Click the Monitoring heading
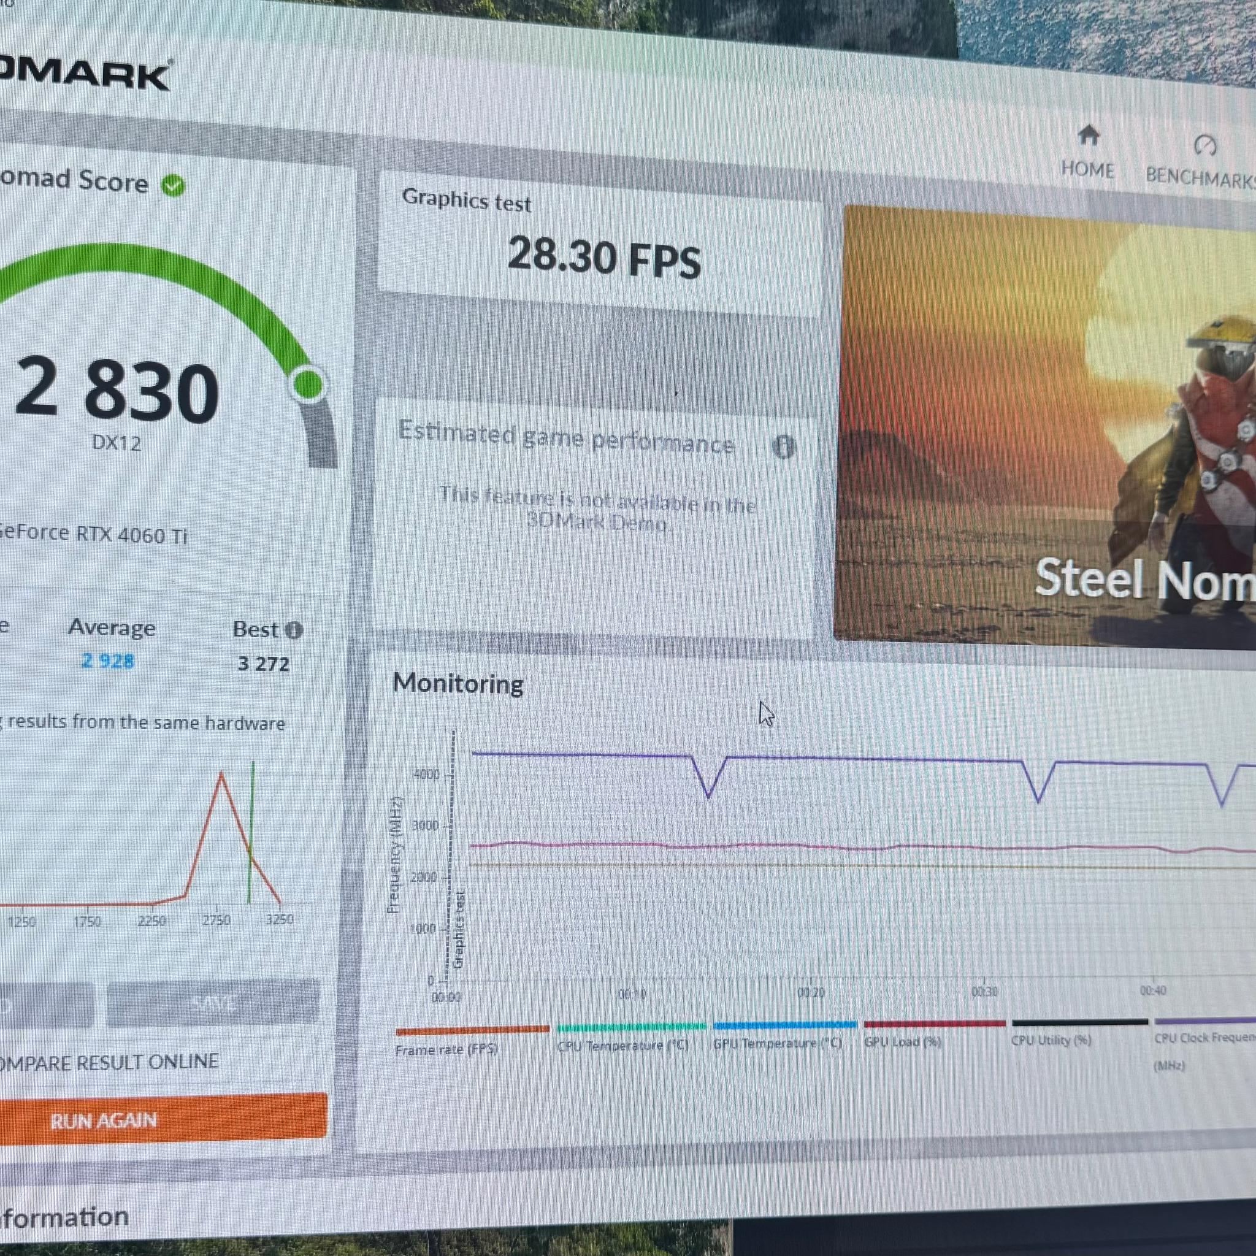Image resolution: width=1256 pixels, height=1256 pixels. pyautogui.click(x=458, y=683)
